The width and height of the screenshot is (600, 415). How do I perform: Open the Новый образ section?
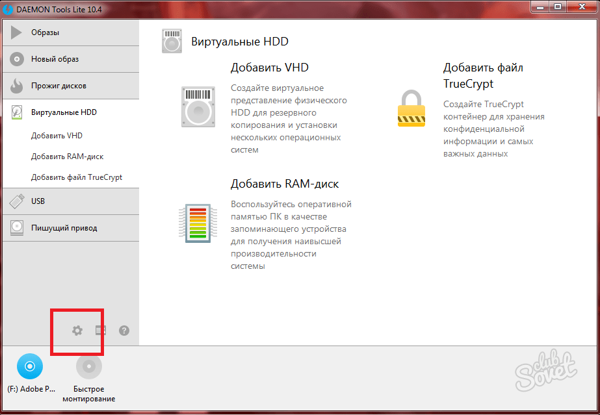point(71,59)
